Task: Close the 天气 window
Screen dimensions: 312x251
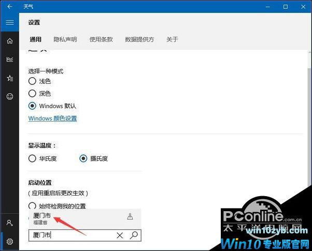Action: [303, 7]
